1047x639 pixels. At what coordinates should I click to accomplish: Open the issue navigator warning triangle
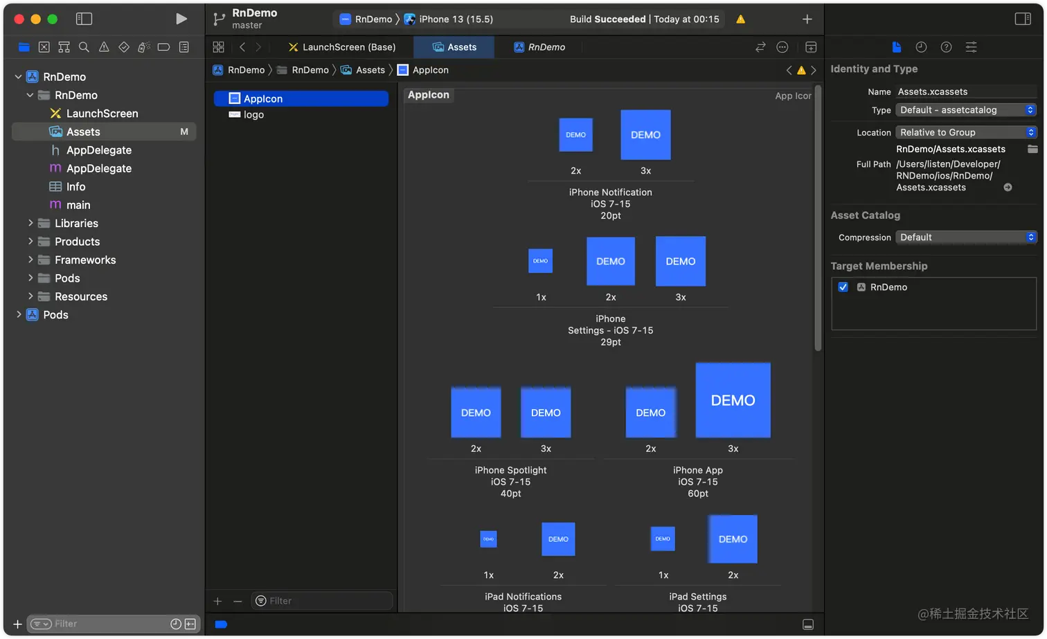click(104, 47)
